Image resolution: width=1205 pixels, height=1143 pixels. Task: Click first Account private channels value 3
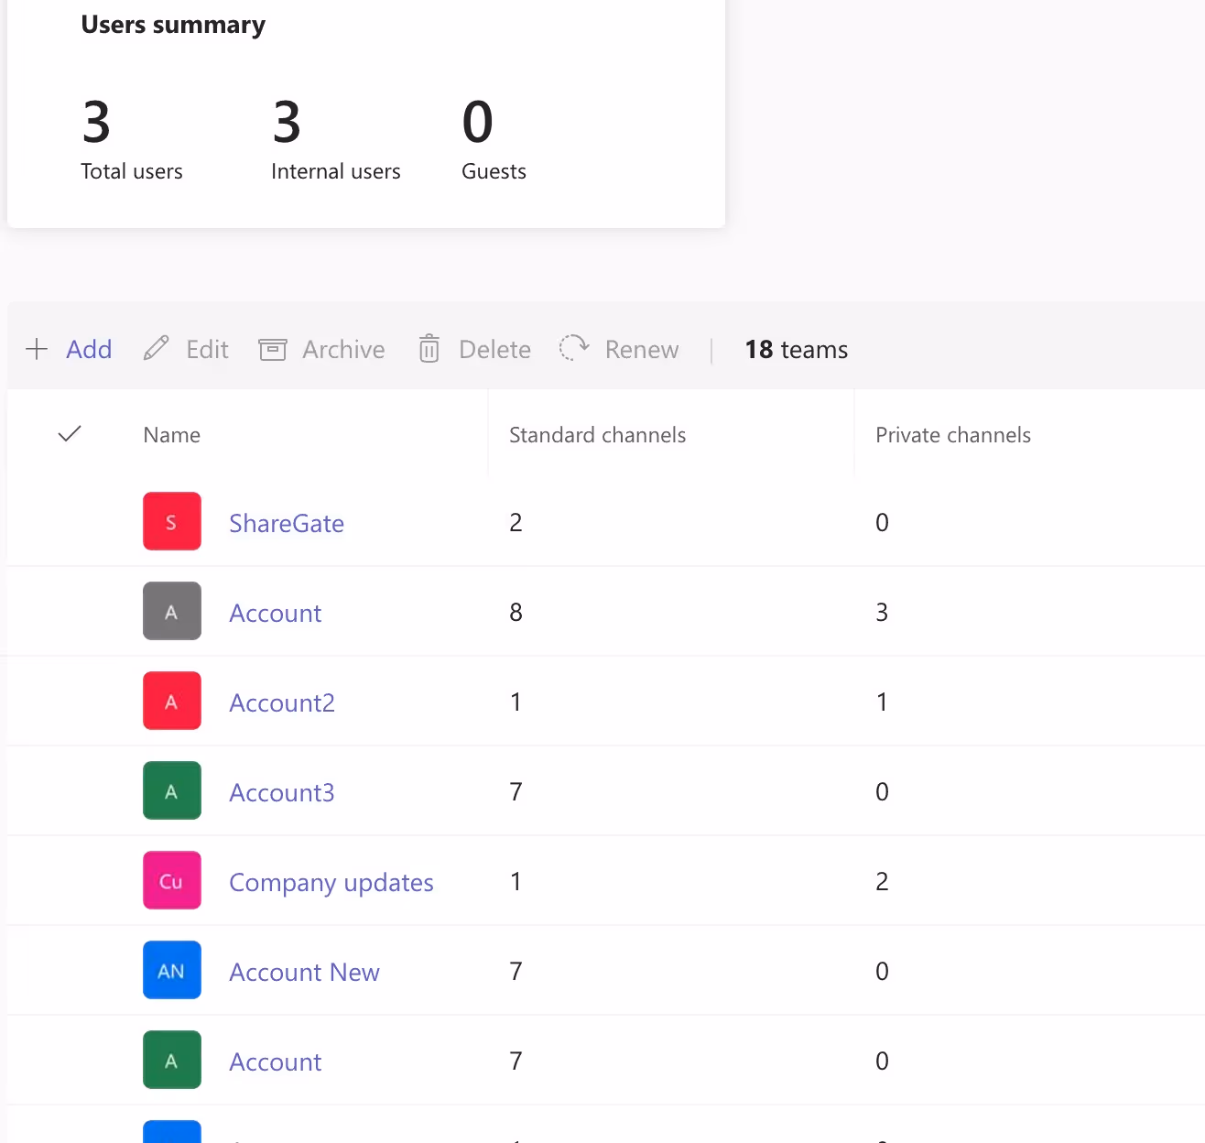(x=882, y=612)
